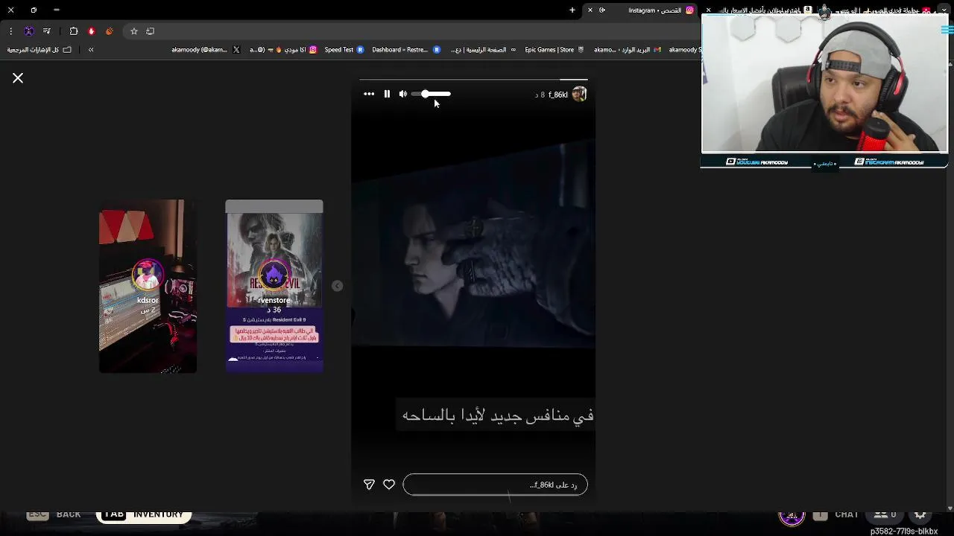
Task: Close the Instagram tab
Action: [590, 10]
